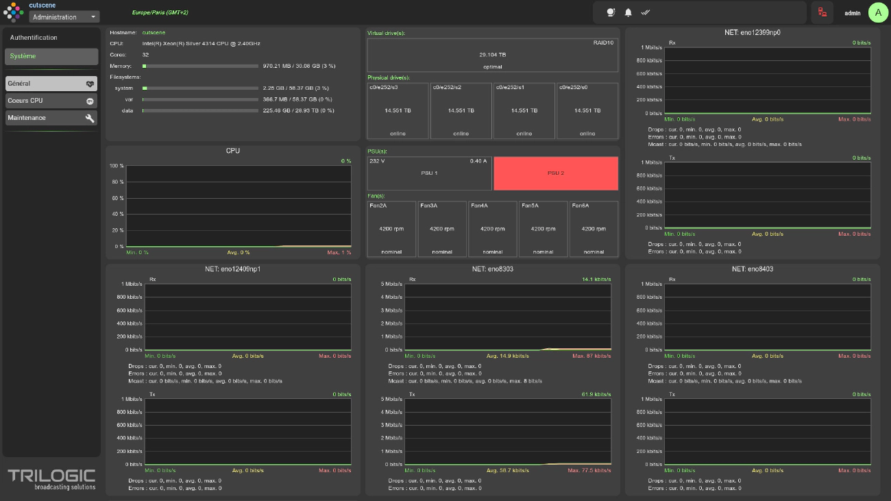Select physical drive c0/e252/s3 card
This screenshot has width=891, height=501.
point(398,110)
